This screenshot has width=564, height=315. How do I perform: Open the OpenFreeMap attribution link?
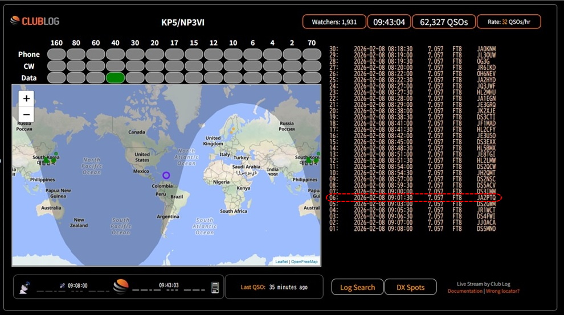(304, 262)
